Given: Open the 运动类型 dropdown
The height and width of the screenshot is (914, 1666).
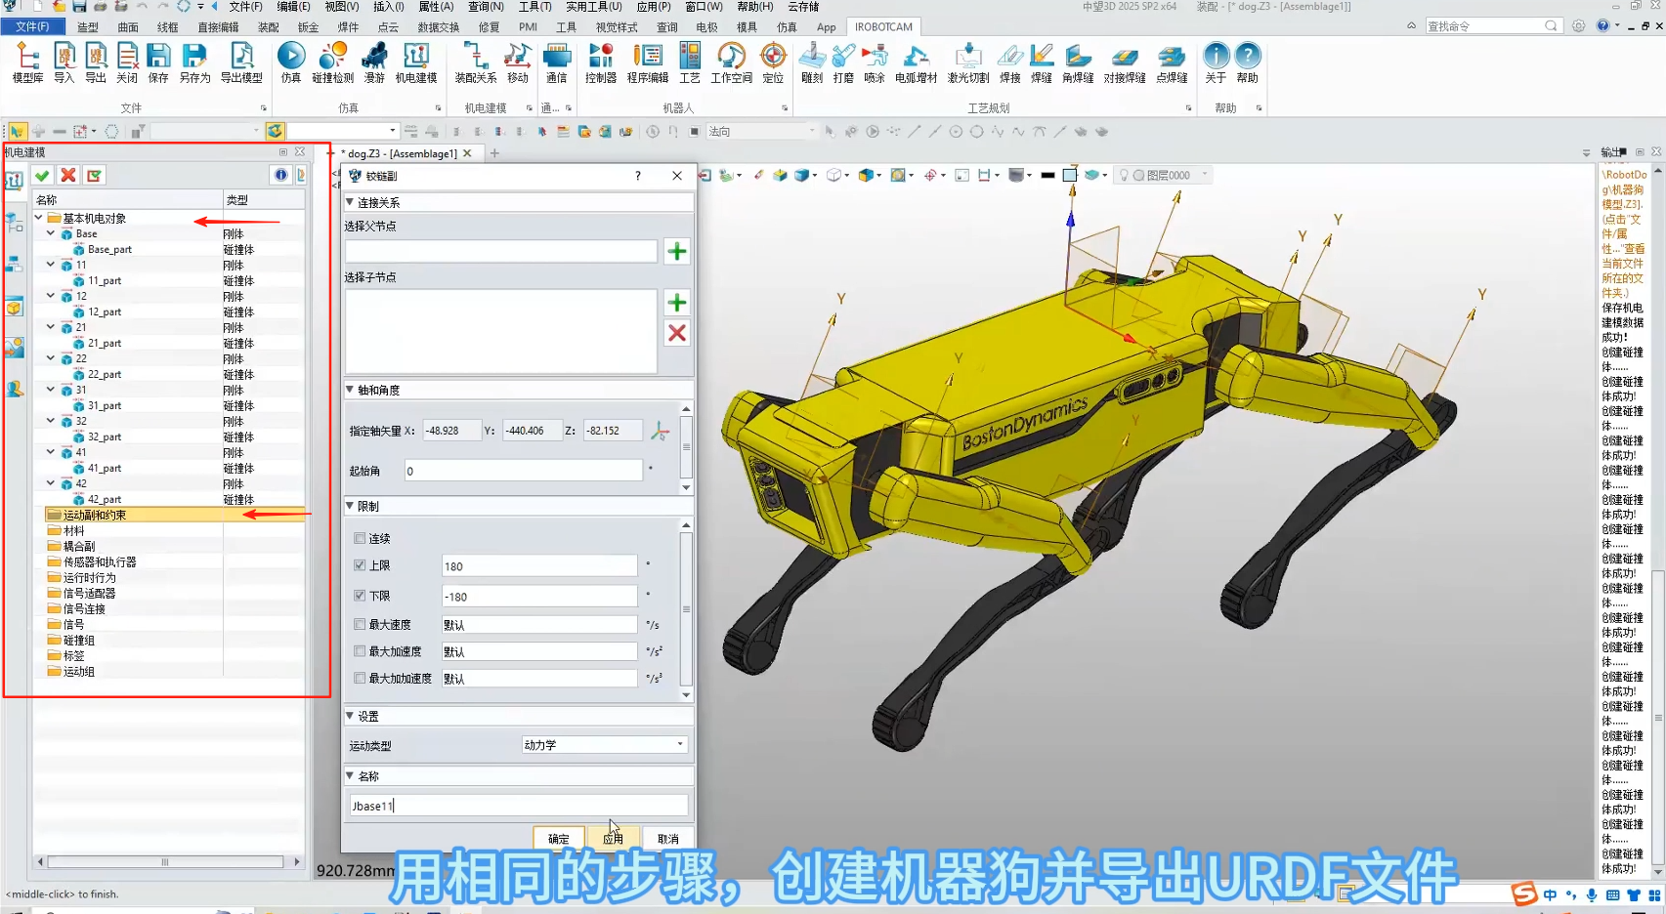Looking at the screenshot, I should (604, 745).
